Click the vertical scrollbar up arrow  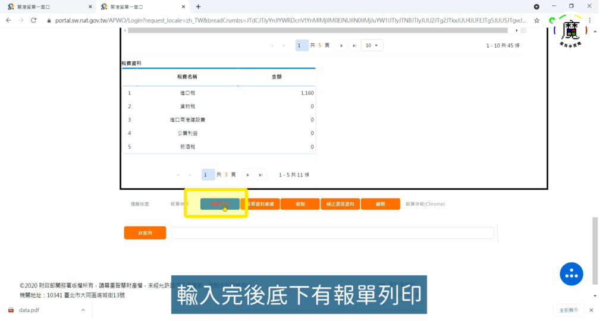595,32
